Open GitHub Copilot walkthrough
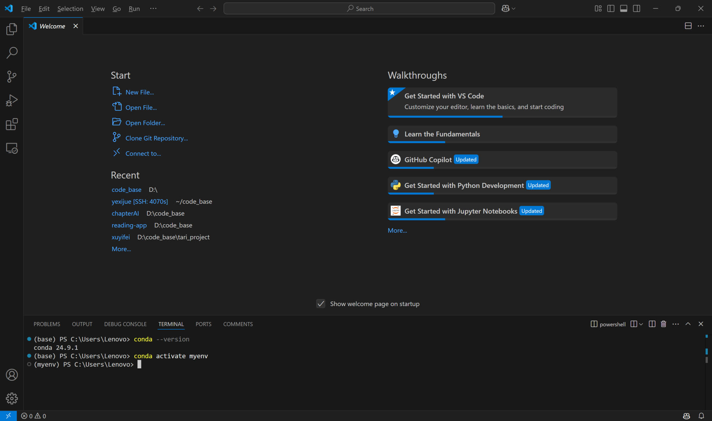The width and height of the screenshot is (712, 421). click(x=502, y=160)
